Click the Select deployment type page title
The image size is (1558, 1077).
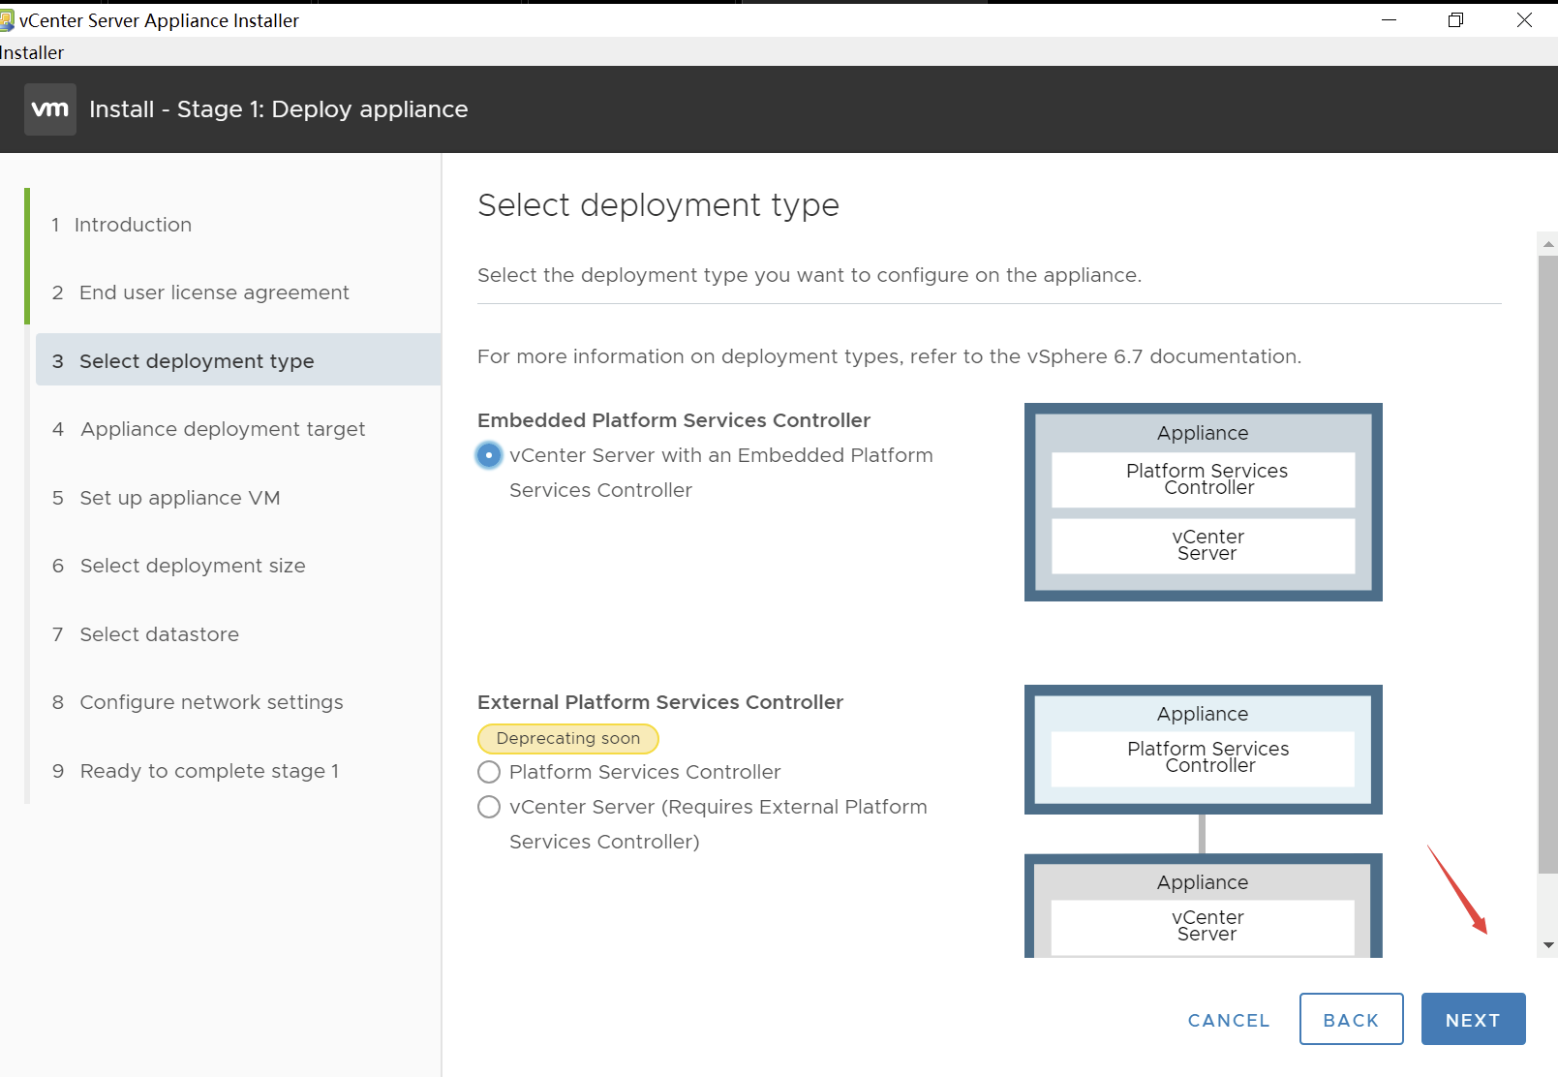658,205
